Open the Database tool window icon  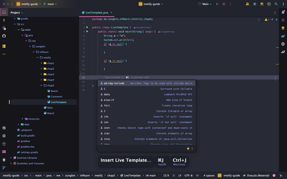point(283,28)
